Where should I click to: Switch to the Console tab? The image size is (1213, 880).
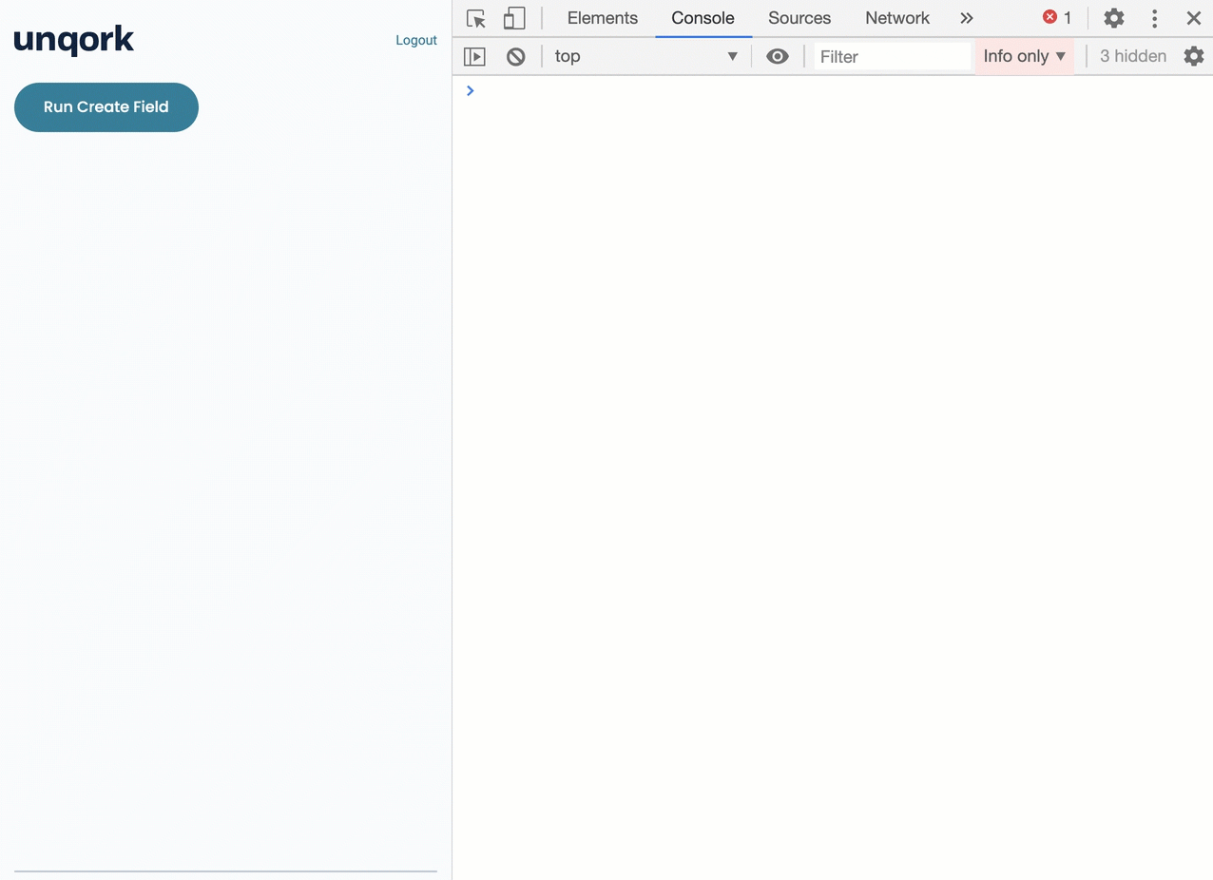pos(703,18)
